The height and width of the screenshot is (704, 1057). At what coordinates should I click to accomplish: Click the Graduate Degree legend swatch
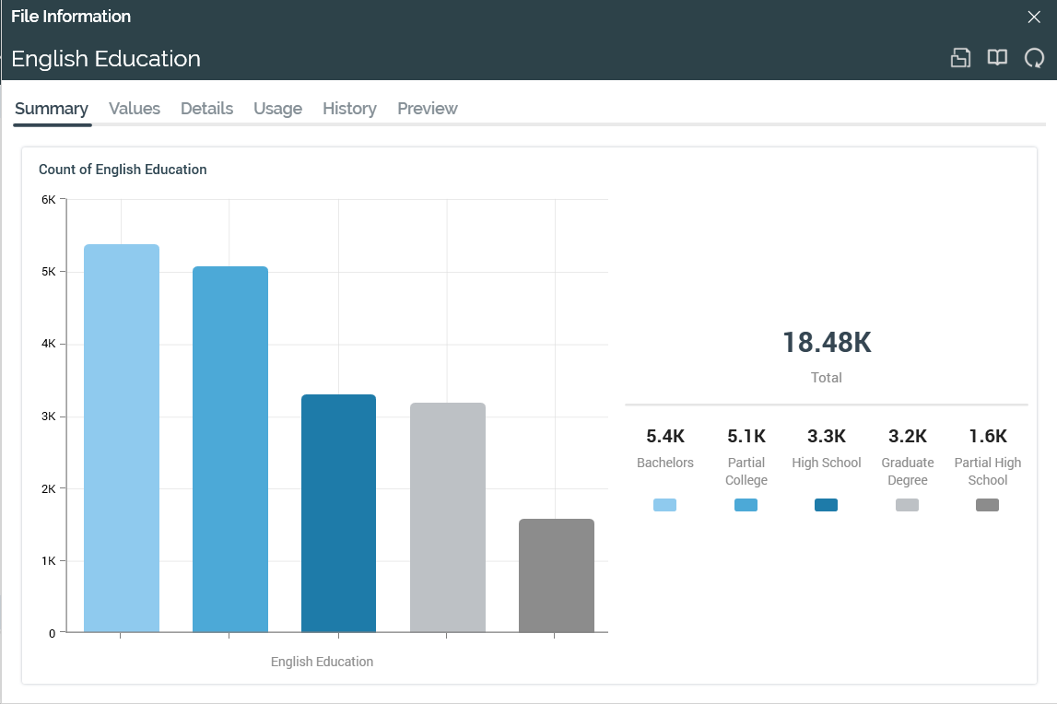coord(907,505)
